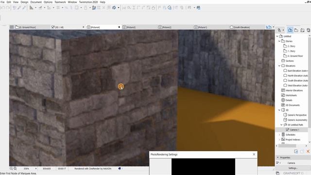Select the Project Map icon in Navigator
This screenshot has height=175, width=311.
(x=290, y=30)
